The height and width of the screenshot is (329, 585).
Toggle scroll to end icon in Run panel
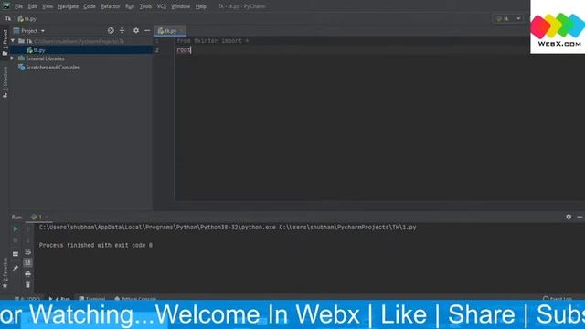28,262
